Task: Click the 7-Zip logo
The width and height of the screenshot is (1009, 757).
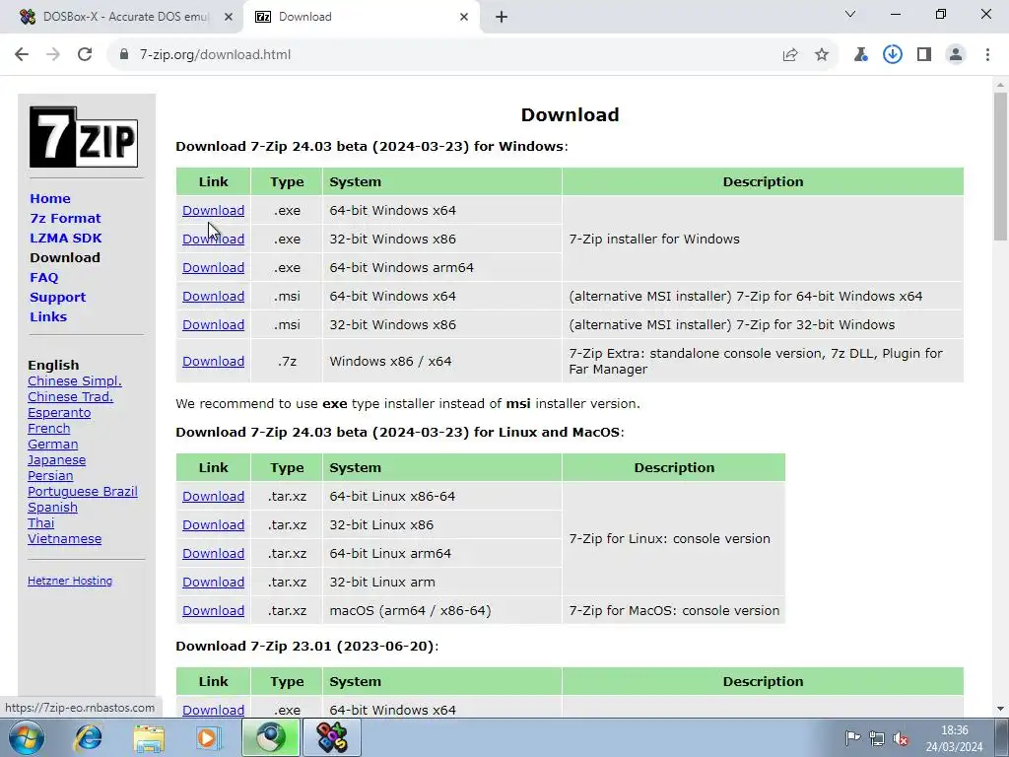Action: point(84,137)
